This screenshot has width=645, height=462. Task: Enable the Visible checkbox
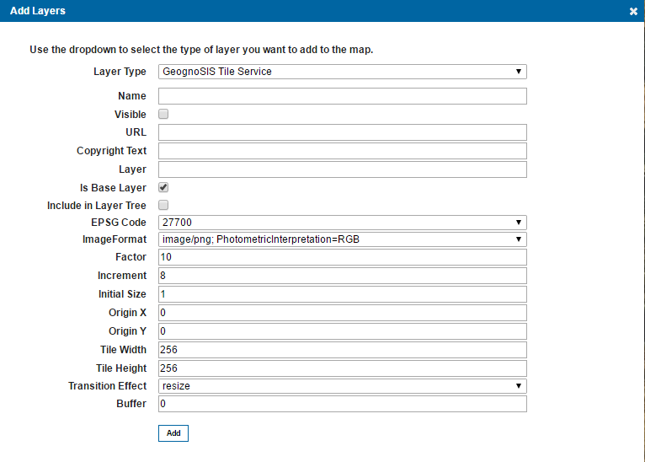164,115
